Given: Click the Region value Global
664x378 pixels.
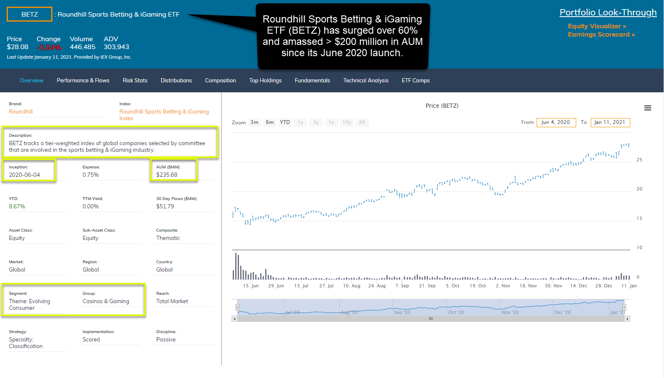Looking at the screenshot, I should click(x=91, y=270).
